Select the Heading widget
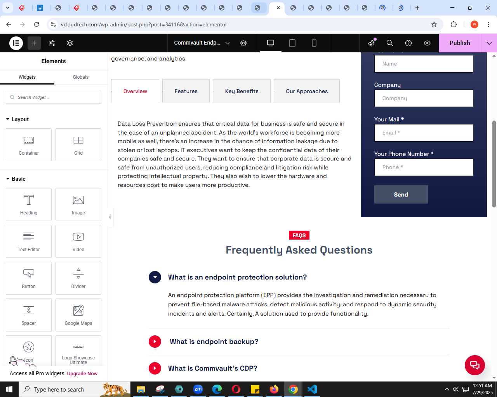The width and height of the screenshot is (497, 397). click(x=29, y=204)
